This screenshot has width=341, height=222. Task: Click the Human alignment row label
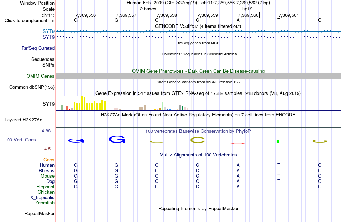[x=47, y=165]
